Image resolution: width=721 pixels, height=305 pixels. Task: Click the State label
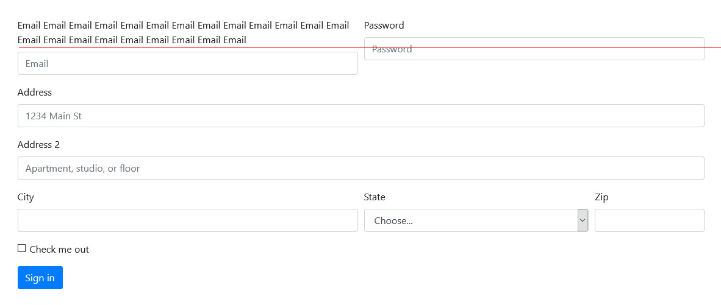(375, 197)
